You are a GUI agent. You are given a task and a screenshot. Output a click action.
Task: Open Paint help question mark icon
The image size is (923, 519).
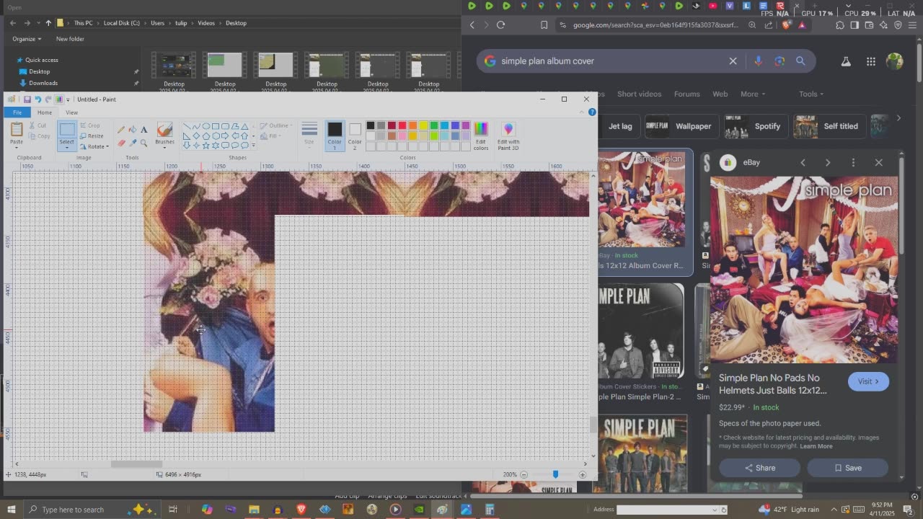pyautogui.click(x=592, y=112)
